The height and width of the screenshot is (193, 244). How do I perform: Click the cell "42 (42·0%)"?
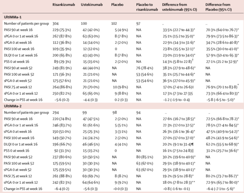coord(91,30)
